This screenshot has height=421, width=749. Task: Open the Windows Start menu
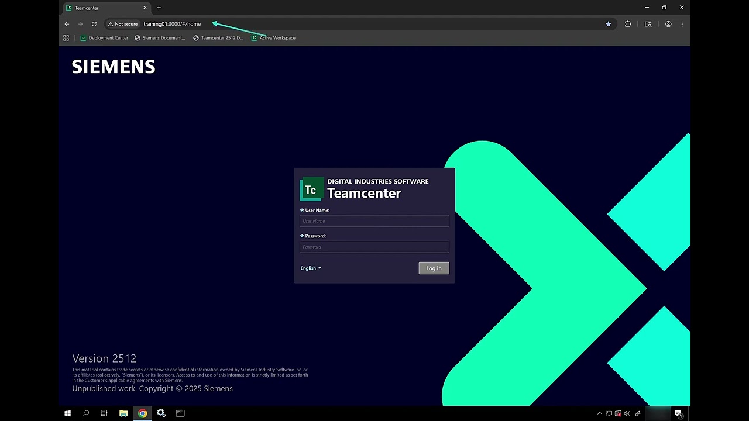coord(67,413)
